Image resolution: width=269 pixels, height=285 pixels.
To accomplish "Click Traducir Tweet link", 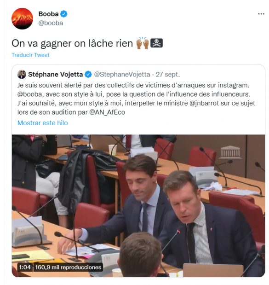I will point(30,55).
